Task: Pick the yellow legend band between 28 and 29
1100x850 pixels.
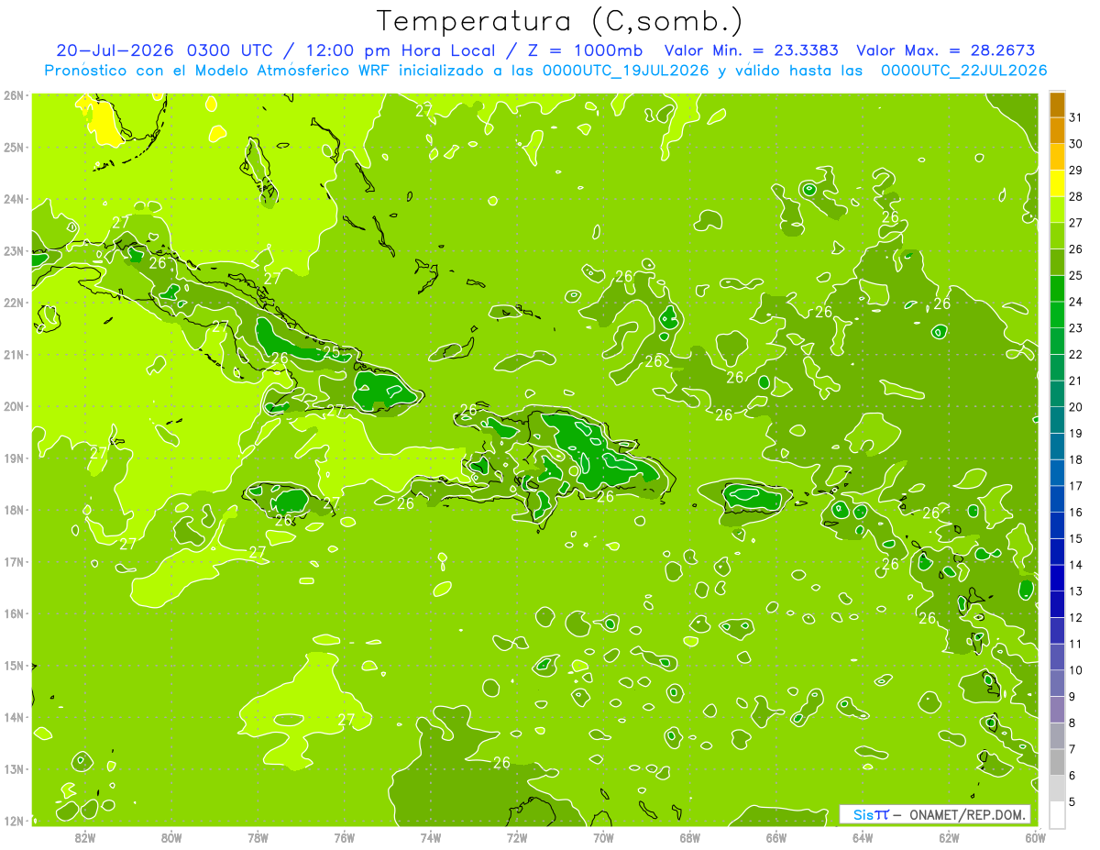Action: point(1057,183)
